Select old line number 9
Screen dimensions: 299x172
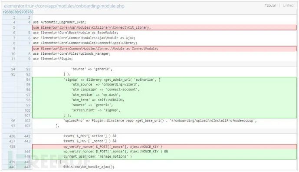14,49
